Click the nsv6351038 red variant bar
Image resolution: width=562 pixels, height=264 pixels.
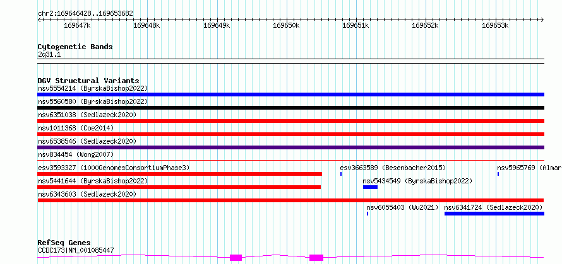pyautogui.click(x=290, y=121)
